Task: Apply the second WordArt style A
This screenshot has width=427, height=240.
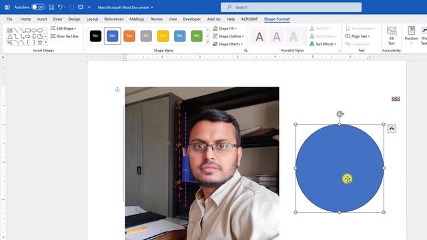Action: point(276,37)
